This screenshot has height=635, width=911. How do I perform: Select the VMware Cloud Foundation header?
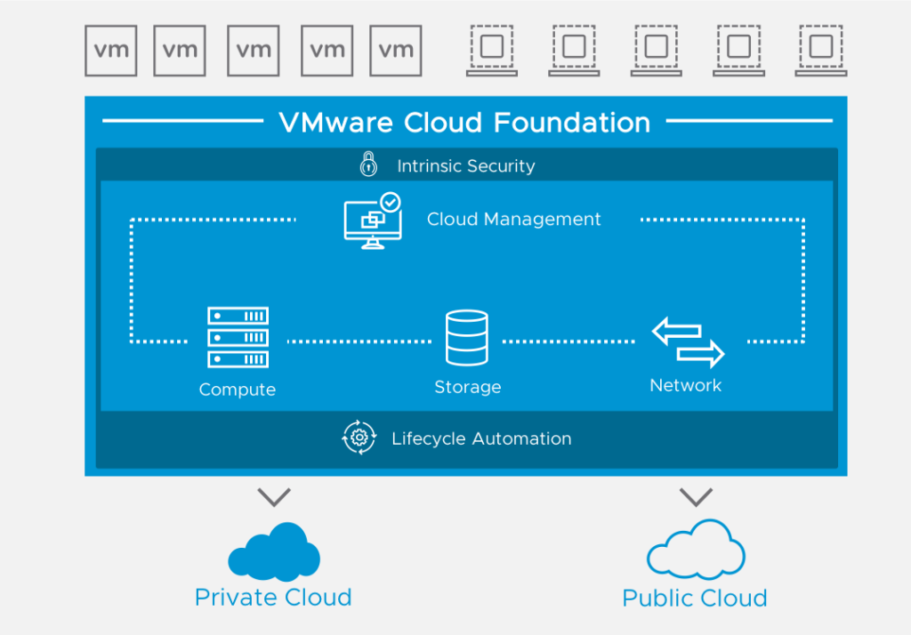(x=466, y=122)
